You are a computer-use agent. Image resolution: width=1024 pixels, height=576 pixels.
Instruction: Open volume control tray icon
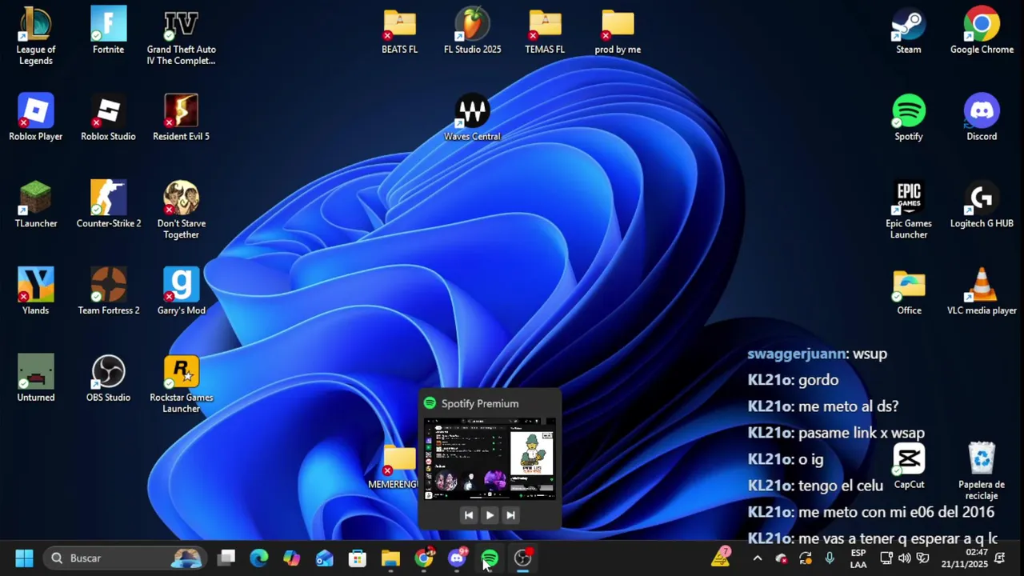(x=905, y=558)
